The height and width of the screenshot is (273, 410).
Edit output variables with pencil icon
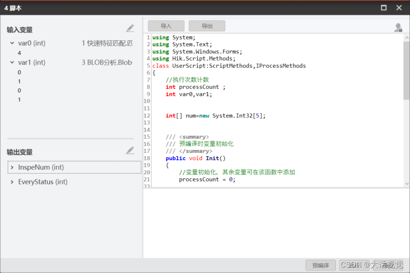(130, 151)
